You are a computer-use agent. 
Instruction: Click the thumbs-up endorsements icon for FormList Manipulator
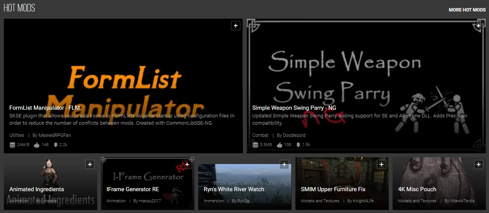tap(37, 145)
